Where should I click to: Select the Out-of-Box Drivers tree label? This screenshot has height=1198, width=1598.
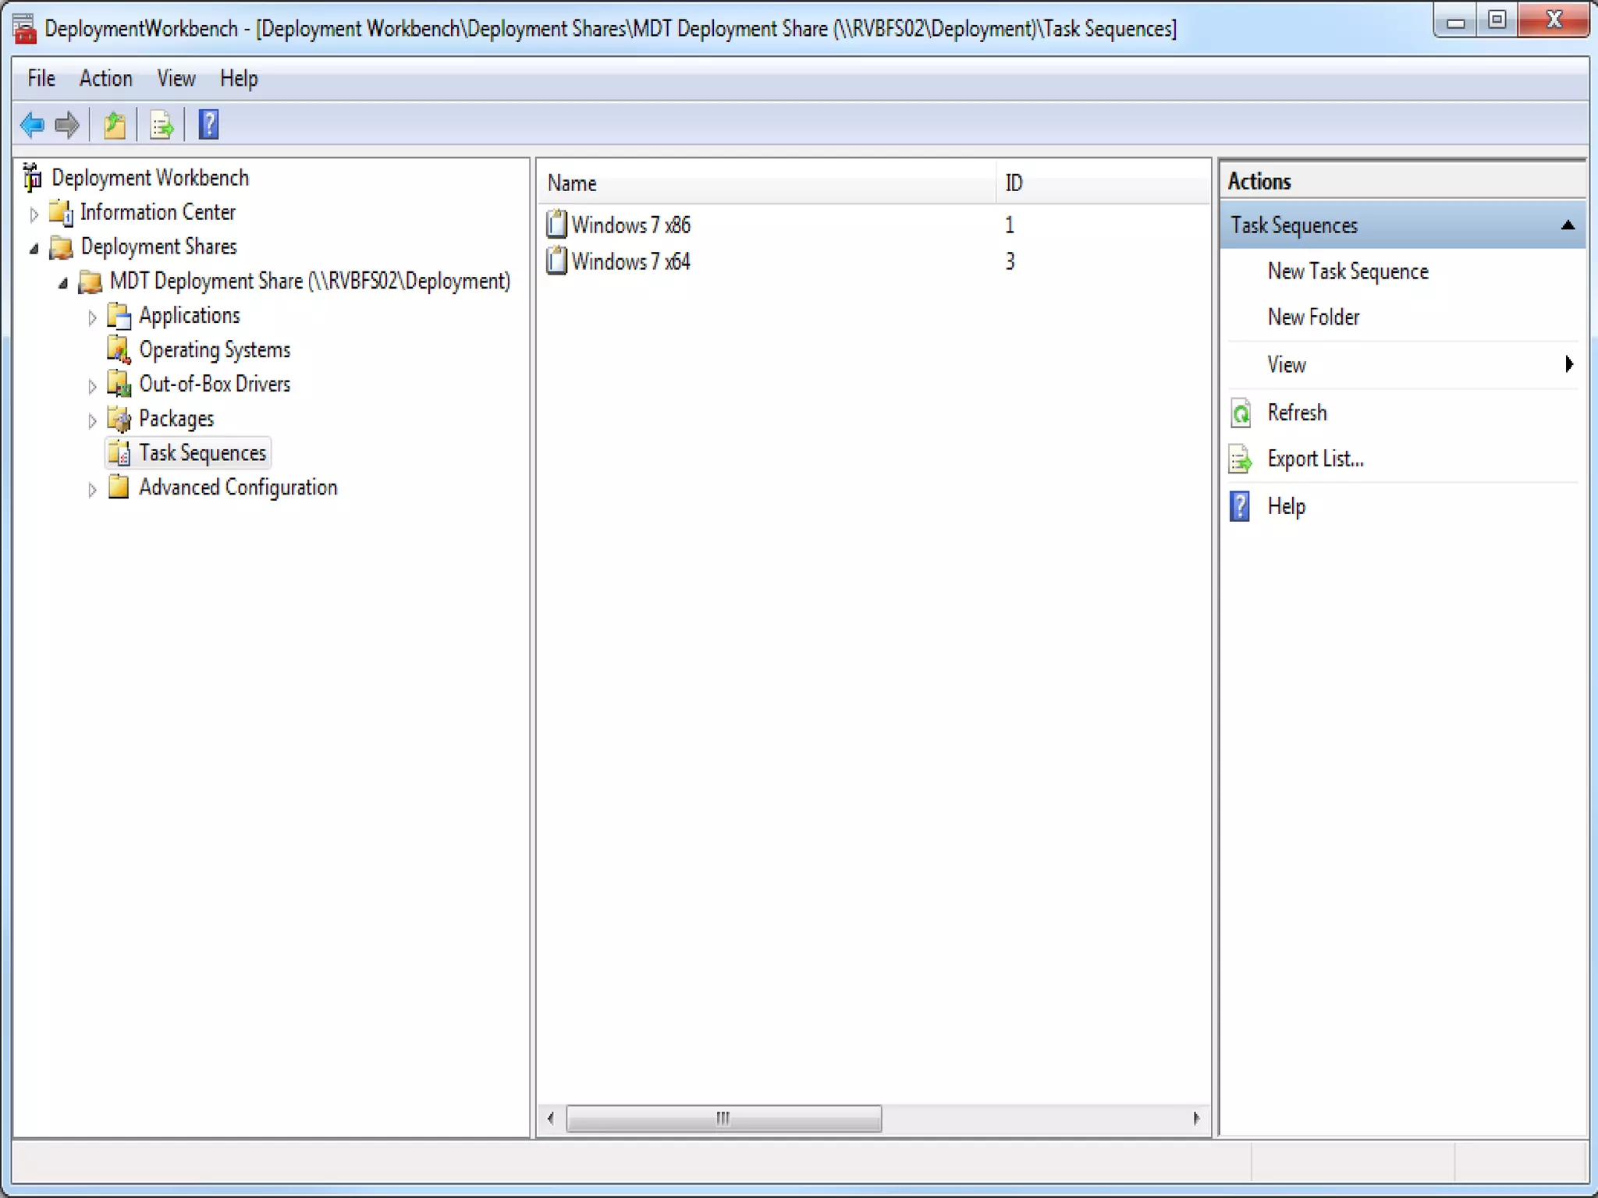pos(215,385)
